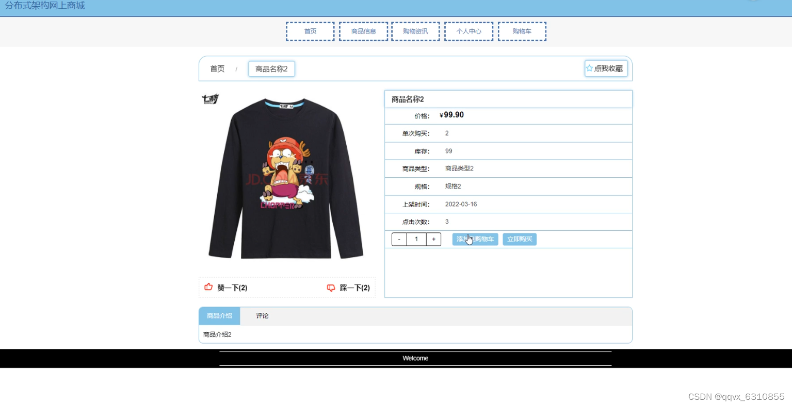Click the thumbs-down icon next to 踩一下(2)

(x=331, y=287)
